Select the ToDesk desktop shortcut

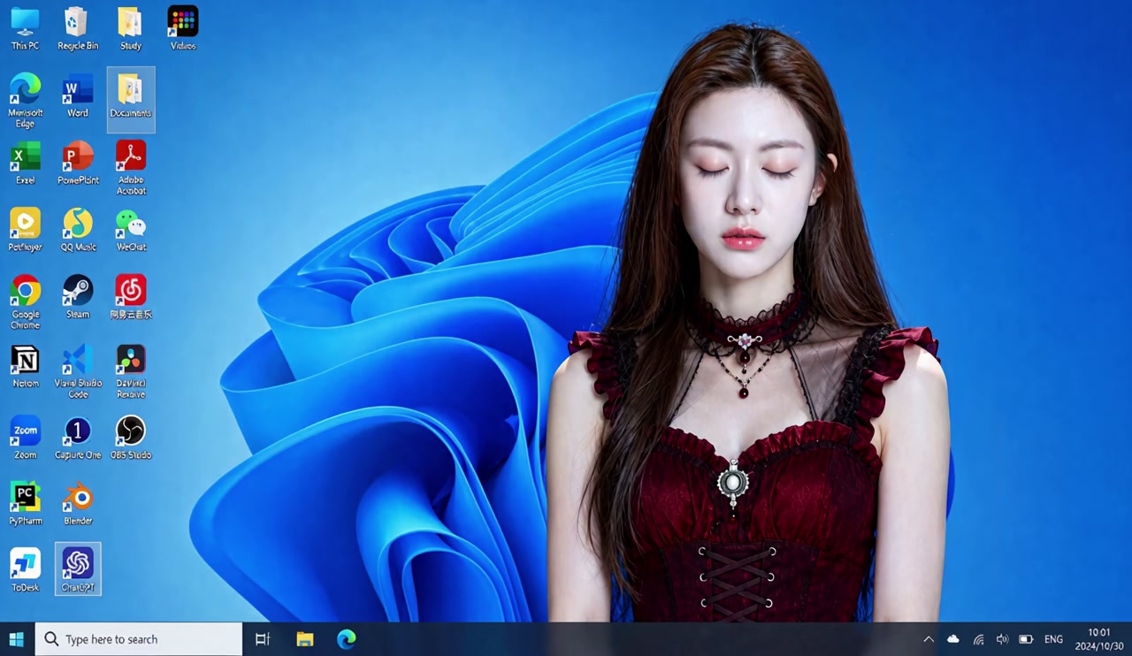[x=25, y=570]
